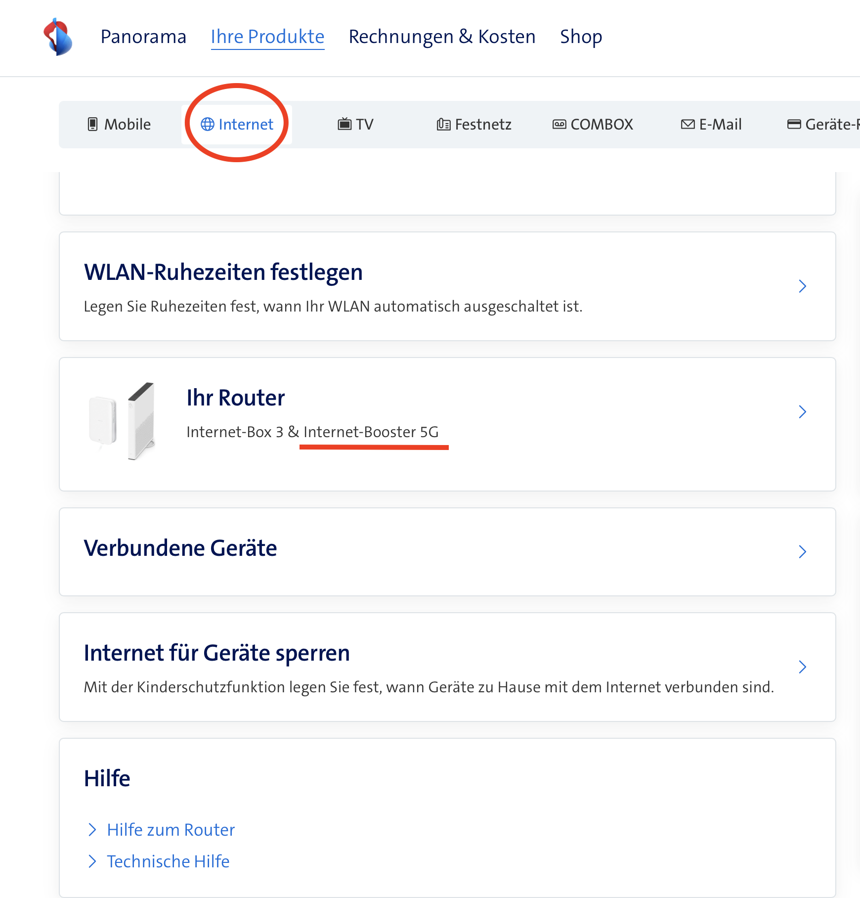Navigate to Shop in the header

581,37
